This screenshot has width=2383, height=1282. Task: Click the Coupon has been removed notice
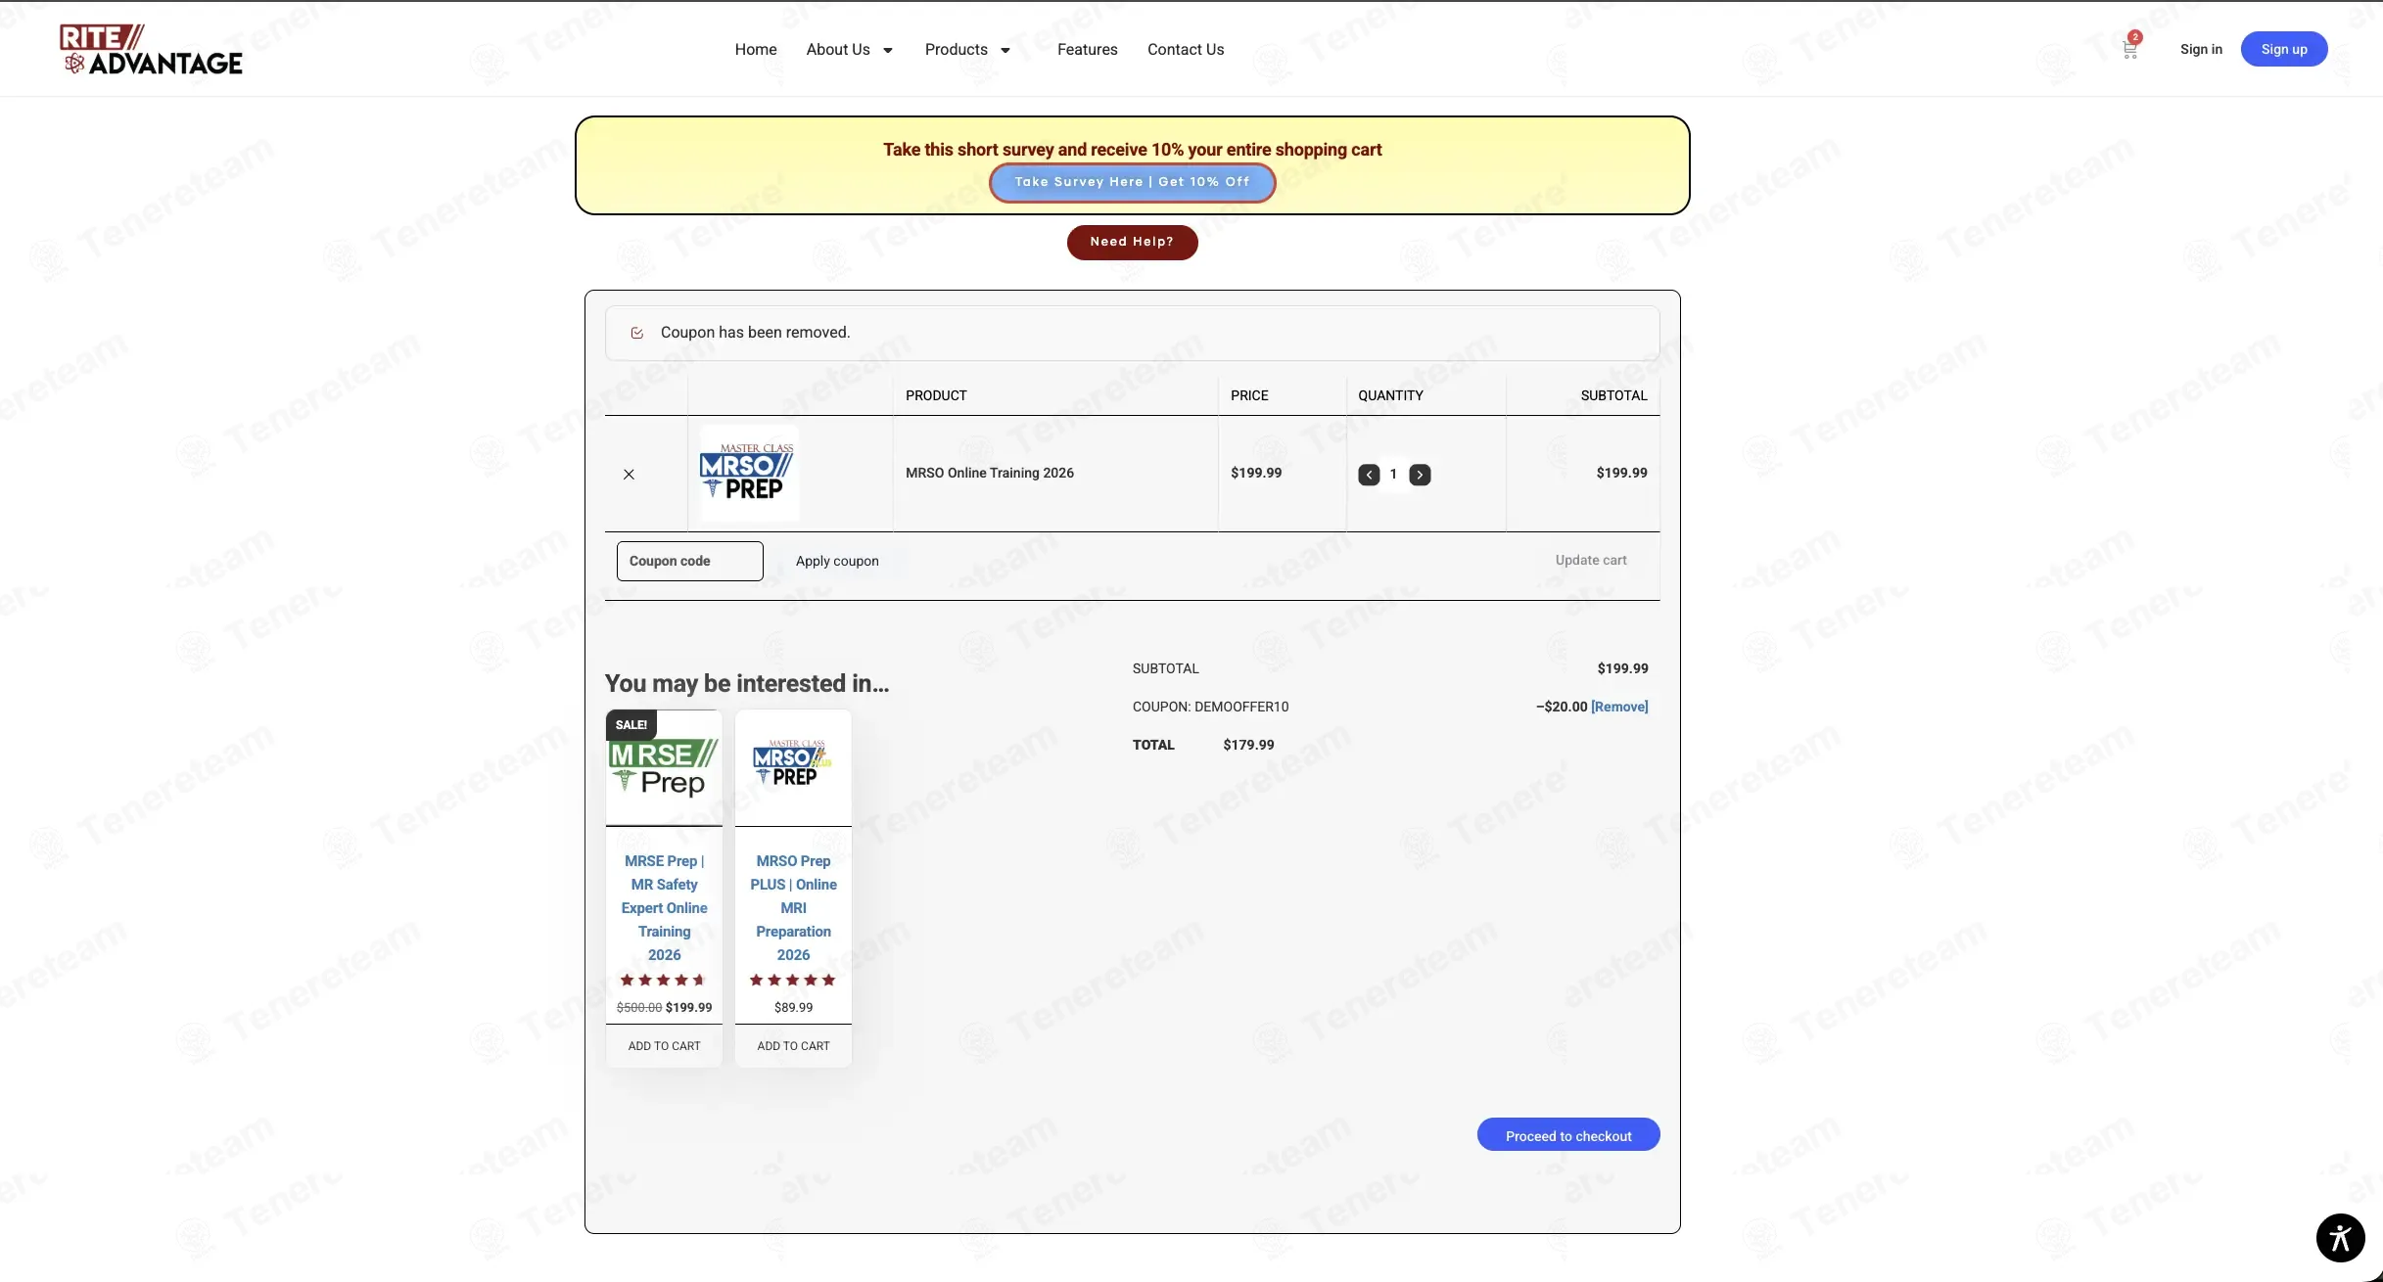[1132, 333]
